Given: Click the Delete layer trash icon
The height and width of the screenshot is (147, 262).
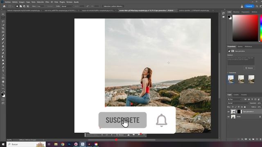Looking at the screenshot, I should coord(260,139).
